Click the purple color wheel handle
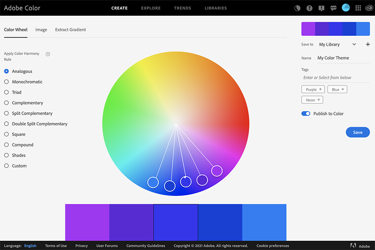This screenshot has width=375, height=250. pyautogui.click(x=217, y=171)
